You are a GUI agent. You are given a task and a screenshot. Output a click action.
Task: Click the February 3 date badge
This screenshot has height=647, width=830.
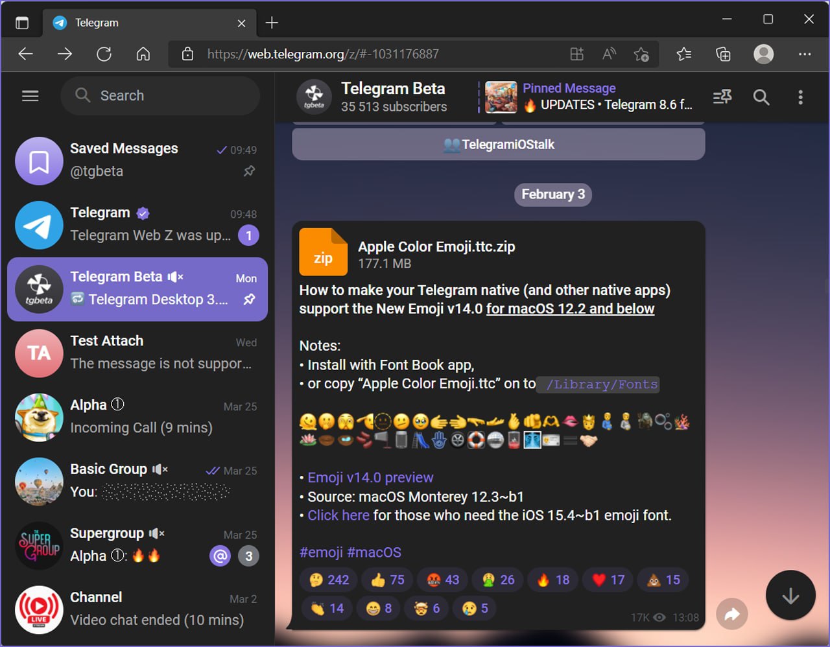pos(553,194)
